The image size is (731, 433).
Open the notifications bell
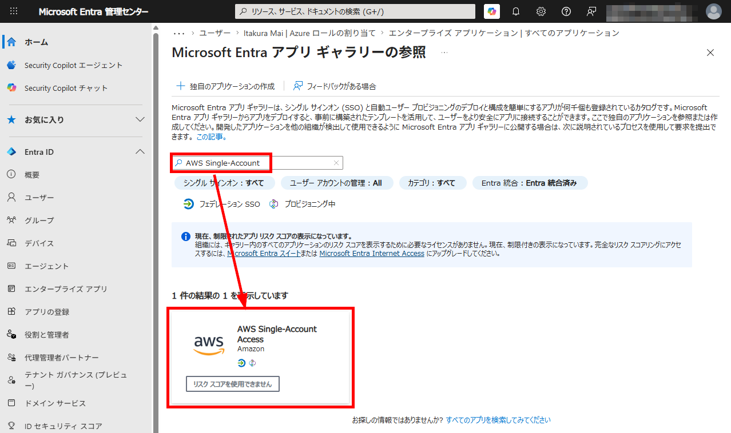pos(516,11)
